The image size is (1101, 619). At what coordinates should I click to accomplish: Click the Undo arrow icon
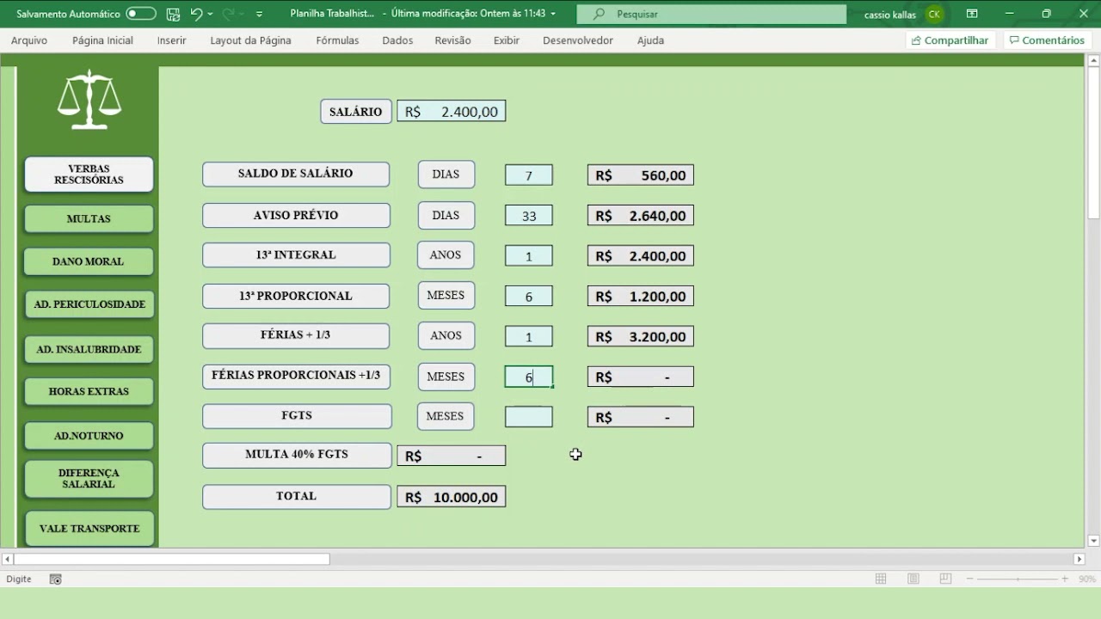click(x=196, y=14)
